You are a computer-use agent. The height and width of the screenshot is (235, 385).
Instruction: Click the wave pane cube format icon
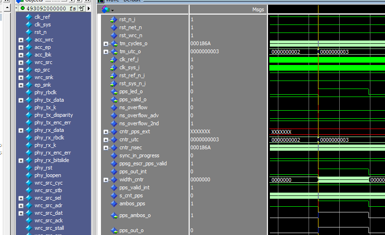coord(106,9)
